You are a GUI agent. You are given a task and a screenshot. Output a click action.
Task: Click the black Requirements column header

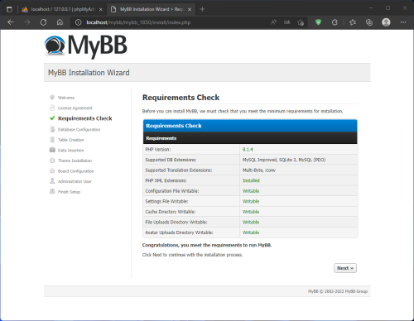[x=250, y=138]
